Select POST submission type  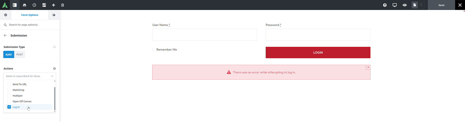coord(20,54)
